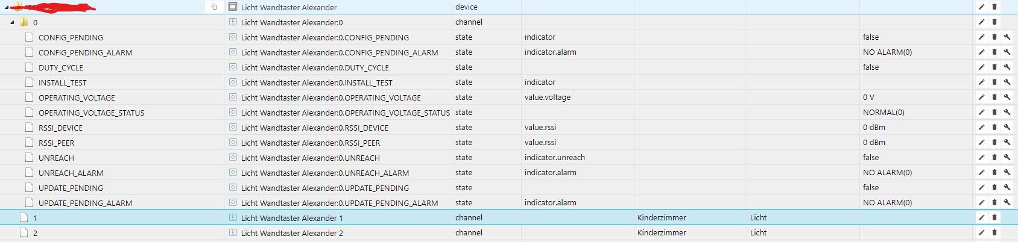
Task: Delete channel Licht Wandtaster Alexander 2
Action: click(994, 233)
